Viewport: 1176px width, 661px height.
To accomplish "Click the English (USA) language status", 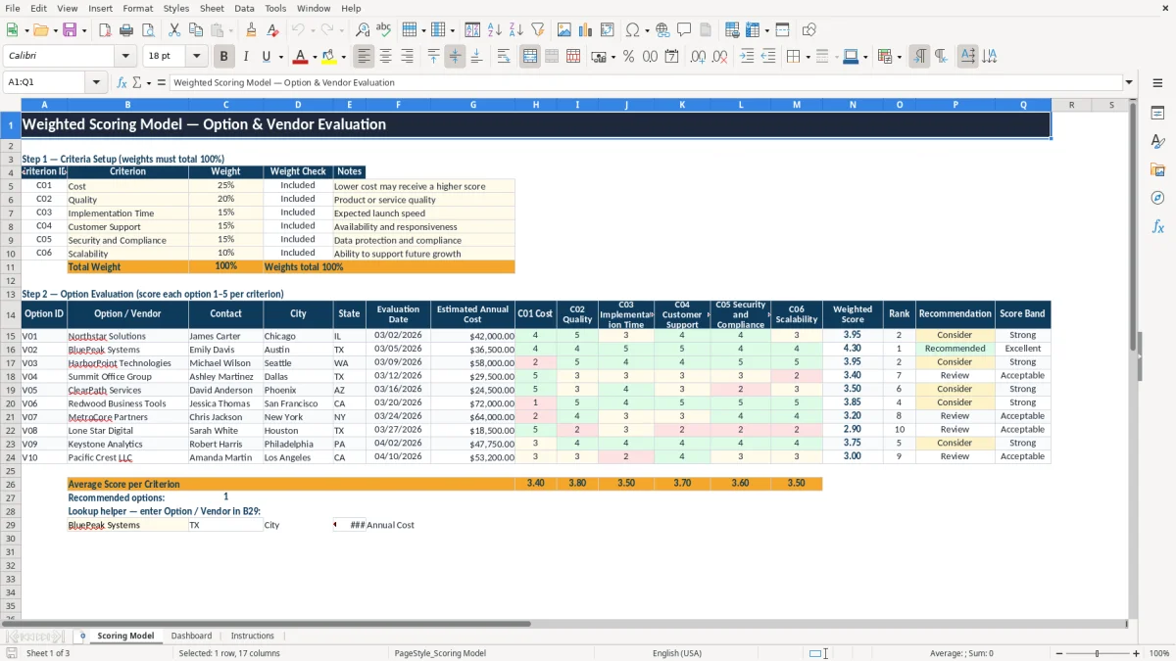I will pos(677,653).
